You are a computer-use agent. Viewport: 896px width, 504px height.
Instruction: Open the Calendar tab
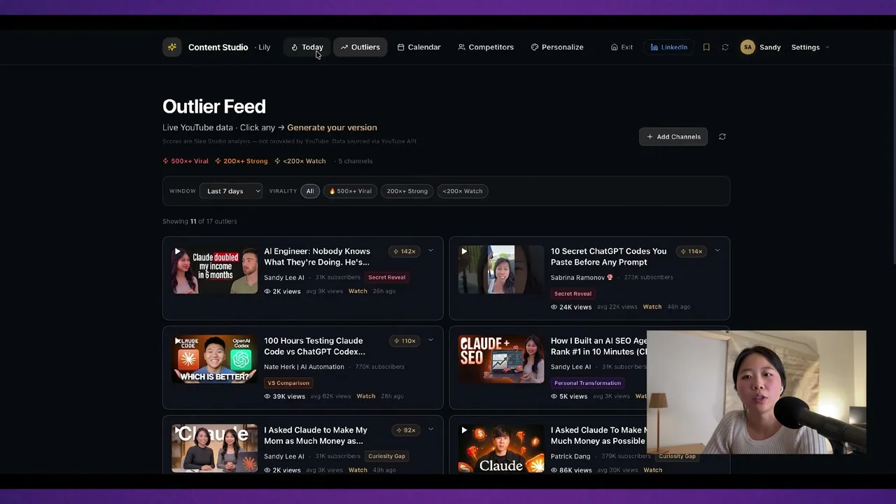coord(419,47)
